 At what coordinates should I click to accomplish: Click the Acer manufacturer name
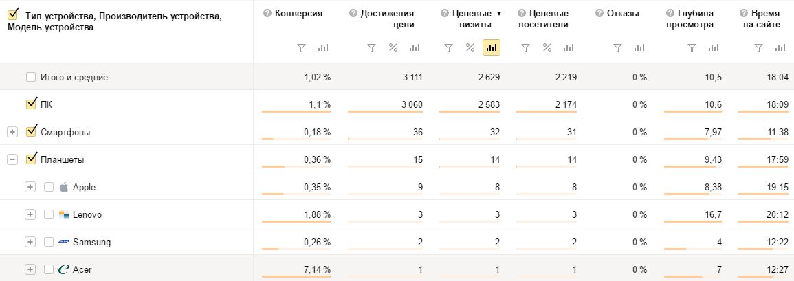click(x=82, y=269)
